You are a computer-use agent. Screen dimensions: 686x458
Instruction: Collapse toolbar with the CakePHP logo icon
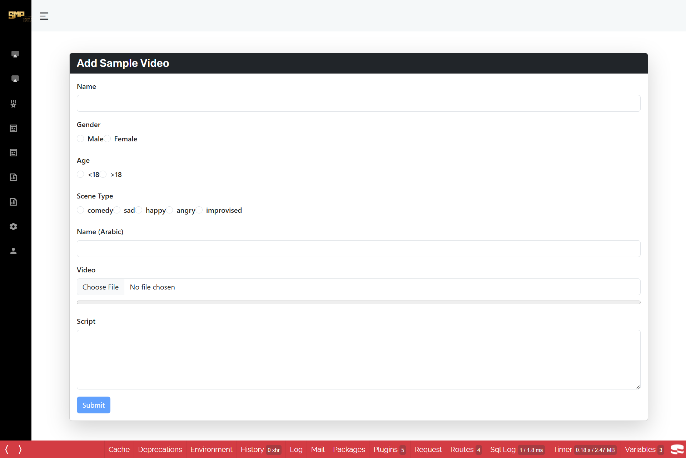tap(677, 449)
